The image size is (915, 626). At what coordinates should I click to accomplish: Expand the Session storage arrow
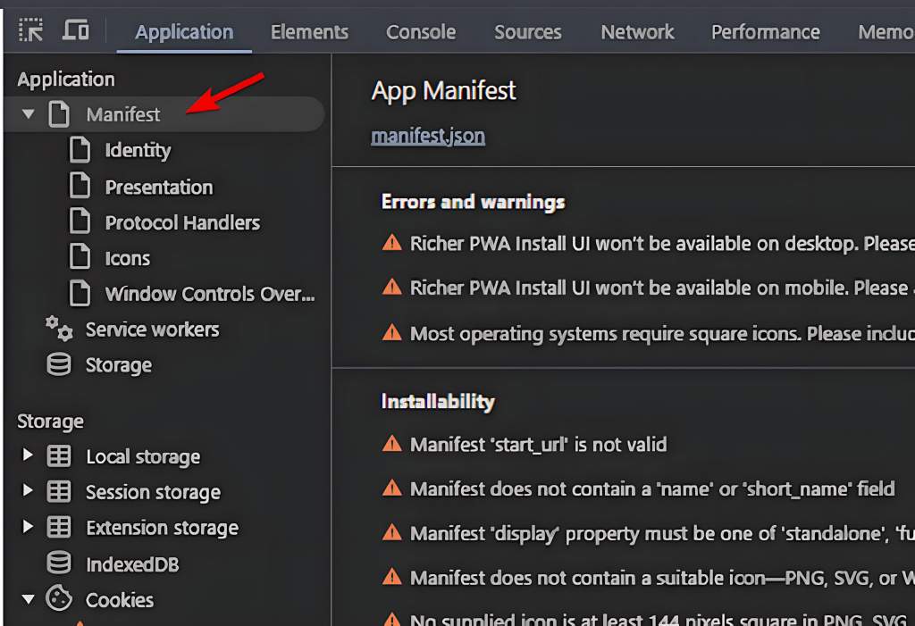click(x=28, y=491)
